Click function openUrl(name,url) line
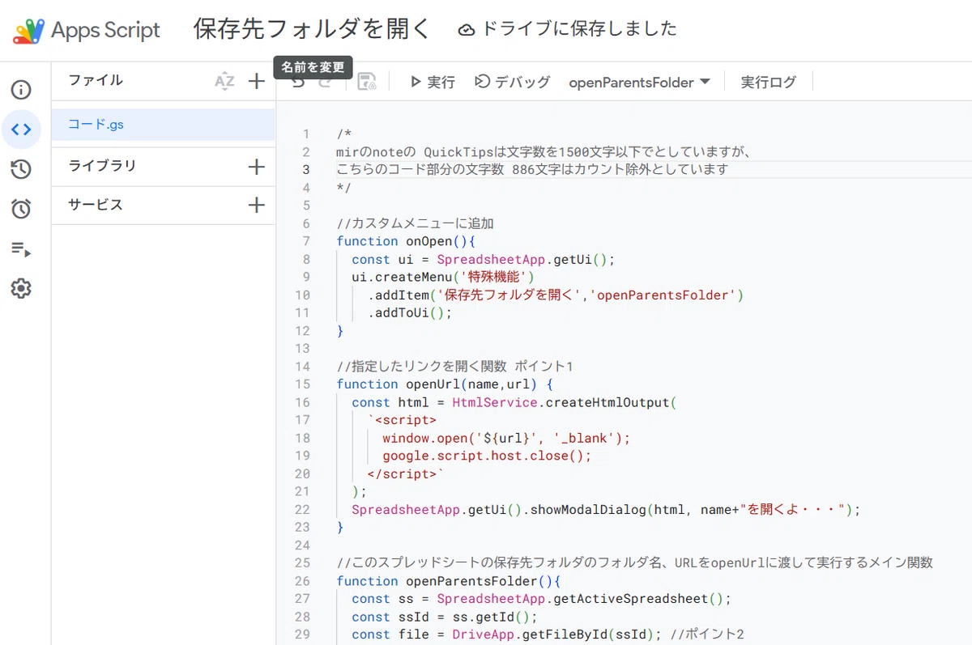 [445, 384]
